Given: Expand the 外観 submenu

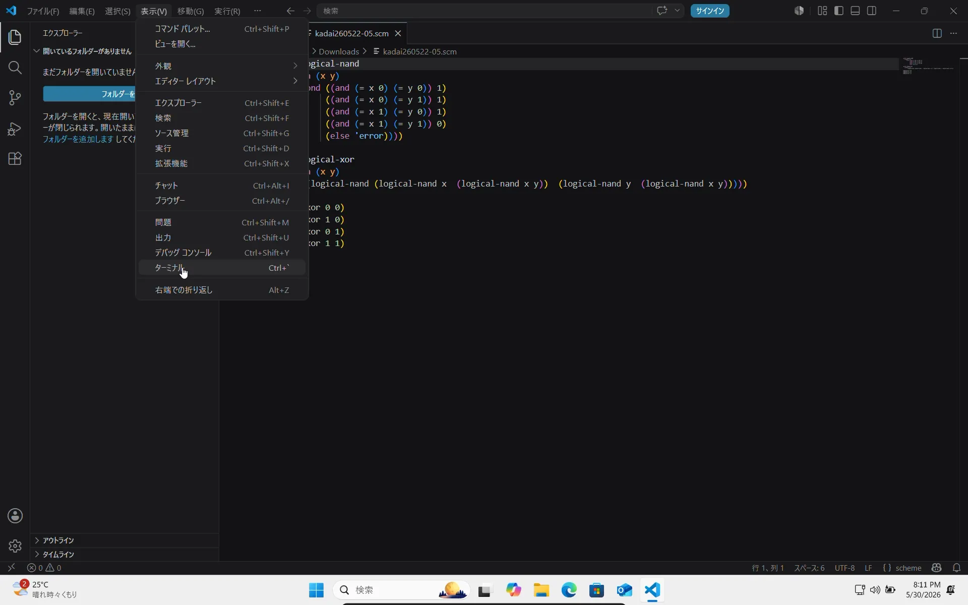Looking at the screenshot, I should coord(222,66).
